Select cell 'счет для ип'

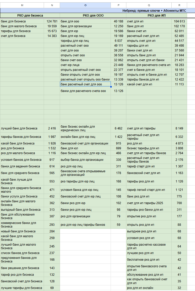[x=149, y=21]
